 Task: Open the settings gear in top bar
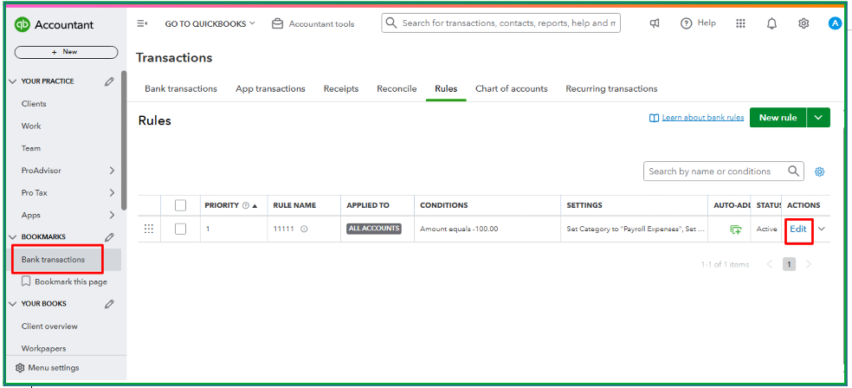(x=804, y=23)
